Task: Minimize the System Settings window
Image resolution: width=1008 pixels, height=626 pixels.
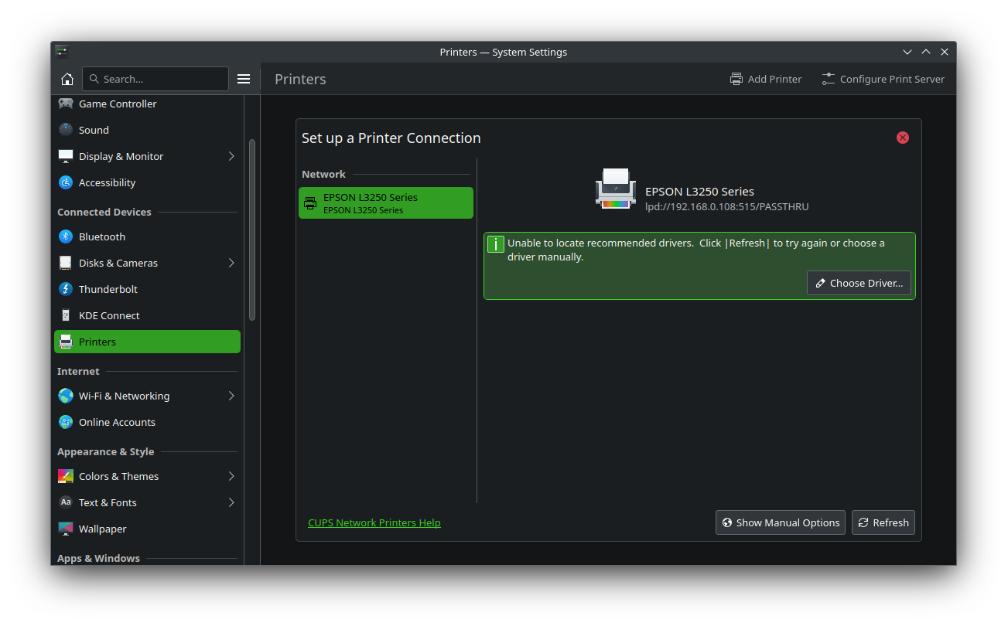Action: (907, 52)
